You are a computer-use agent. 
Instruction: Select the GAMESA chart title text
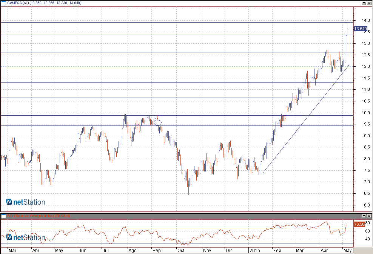(x=45, y=3)
